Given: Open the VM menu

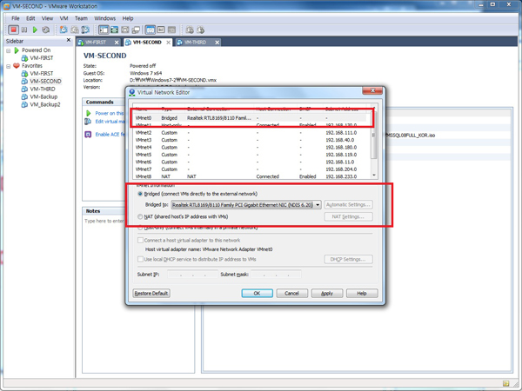Looking at the screenshot, I should tap(64, 18).
